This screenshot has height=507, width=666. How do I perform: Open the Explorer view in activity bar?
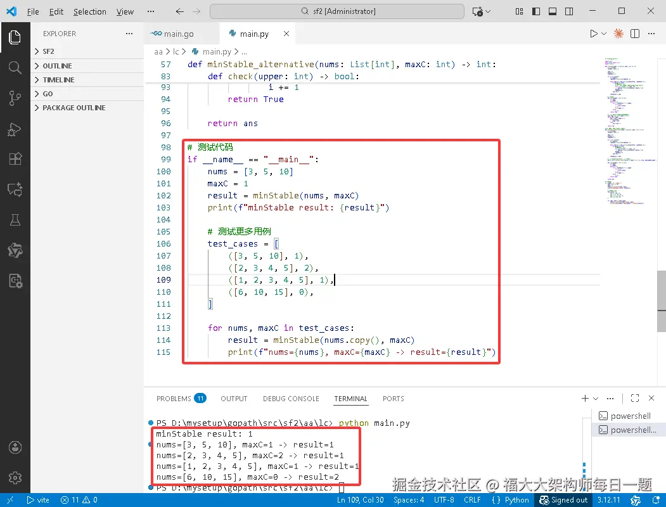[x=15, y=37]
